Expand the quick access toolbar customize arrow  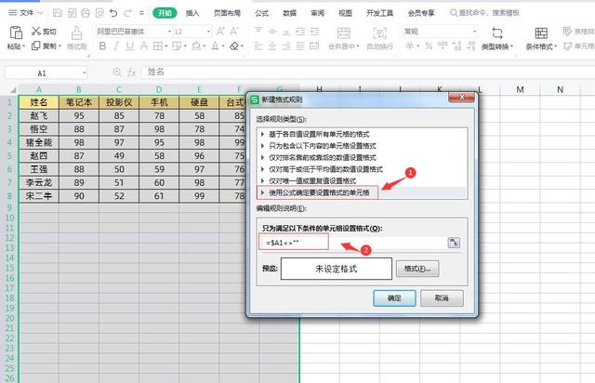point(141,13)
